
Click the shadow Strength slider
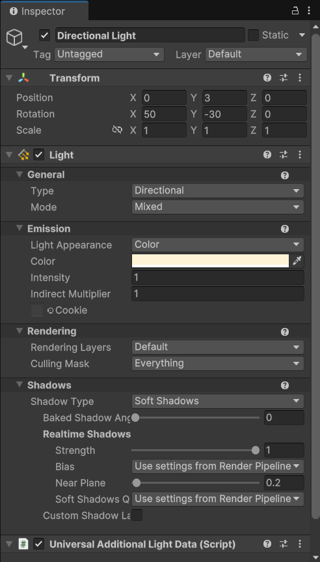tap(196, 450)
